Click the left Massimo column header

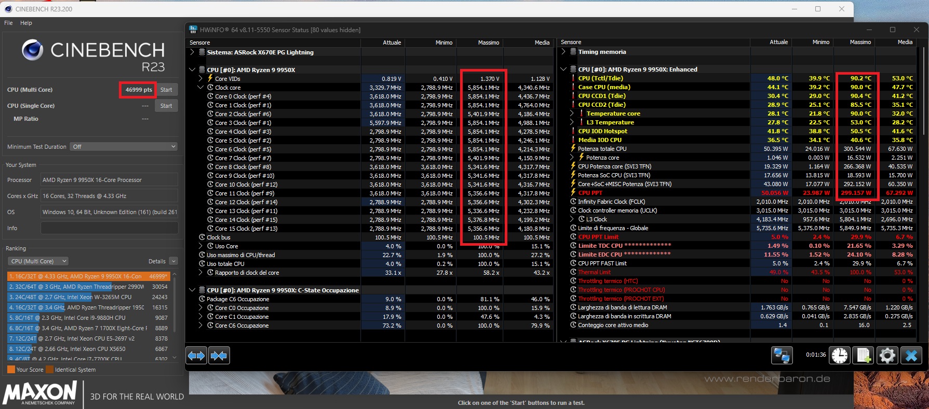pyautogui.click(x=480, y=43)
